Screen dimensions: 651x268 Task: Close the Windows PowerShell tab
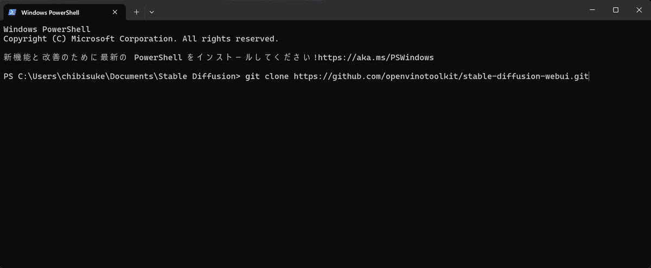[114, 12]
